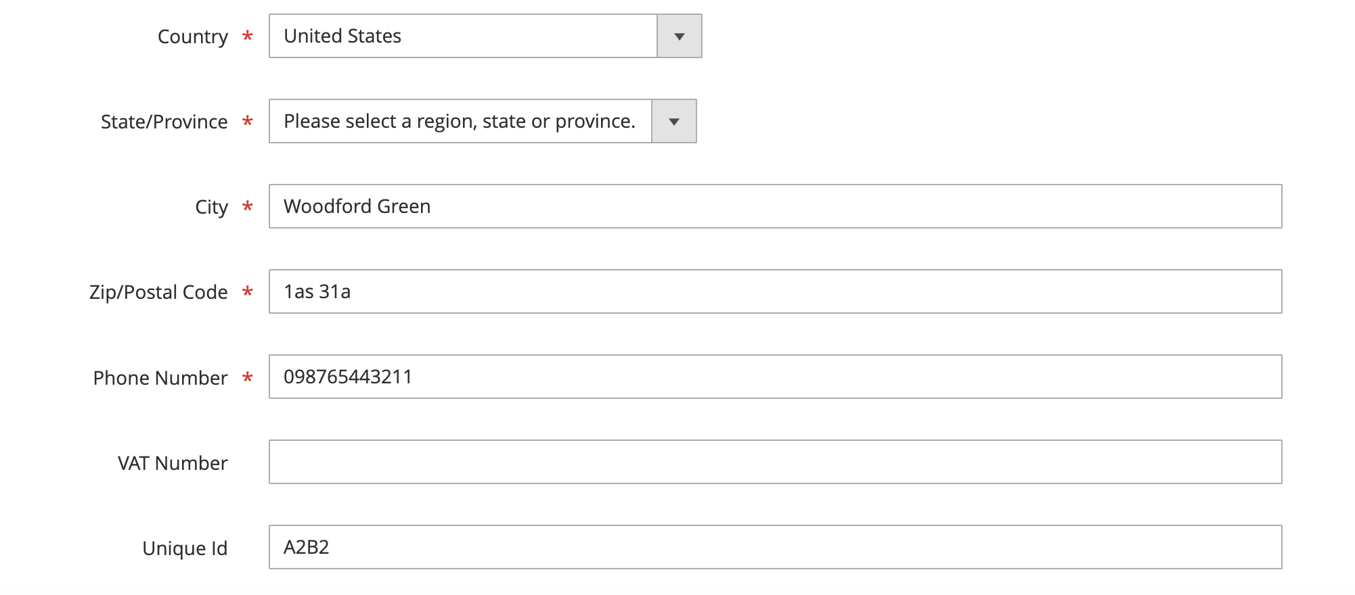Select the Unique Id field with A2B2

776,547
